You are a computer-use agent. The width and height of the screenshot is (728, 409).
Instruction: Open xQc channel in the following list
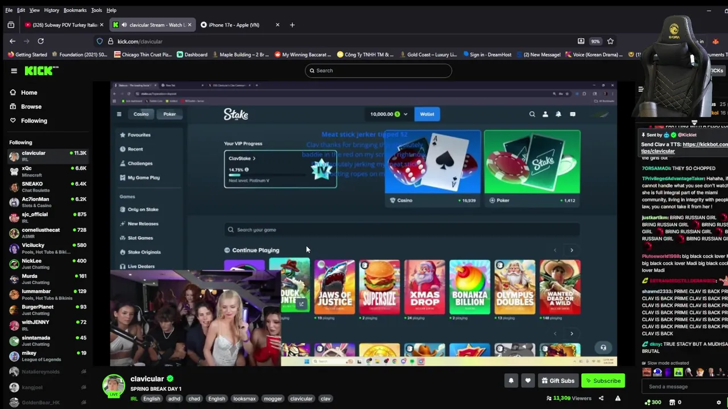click(48, 171)
